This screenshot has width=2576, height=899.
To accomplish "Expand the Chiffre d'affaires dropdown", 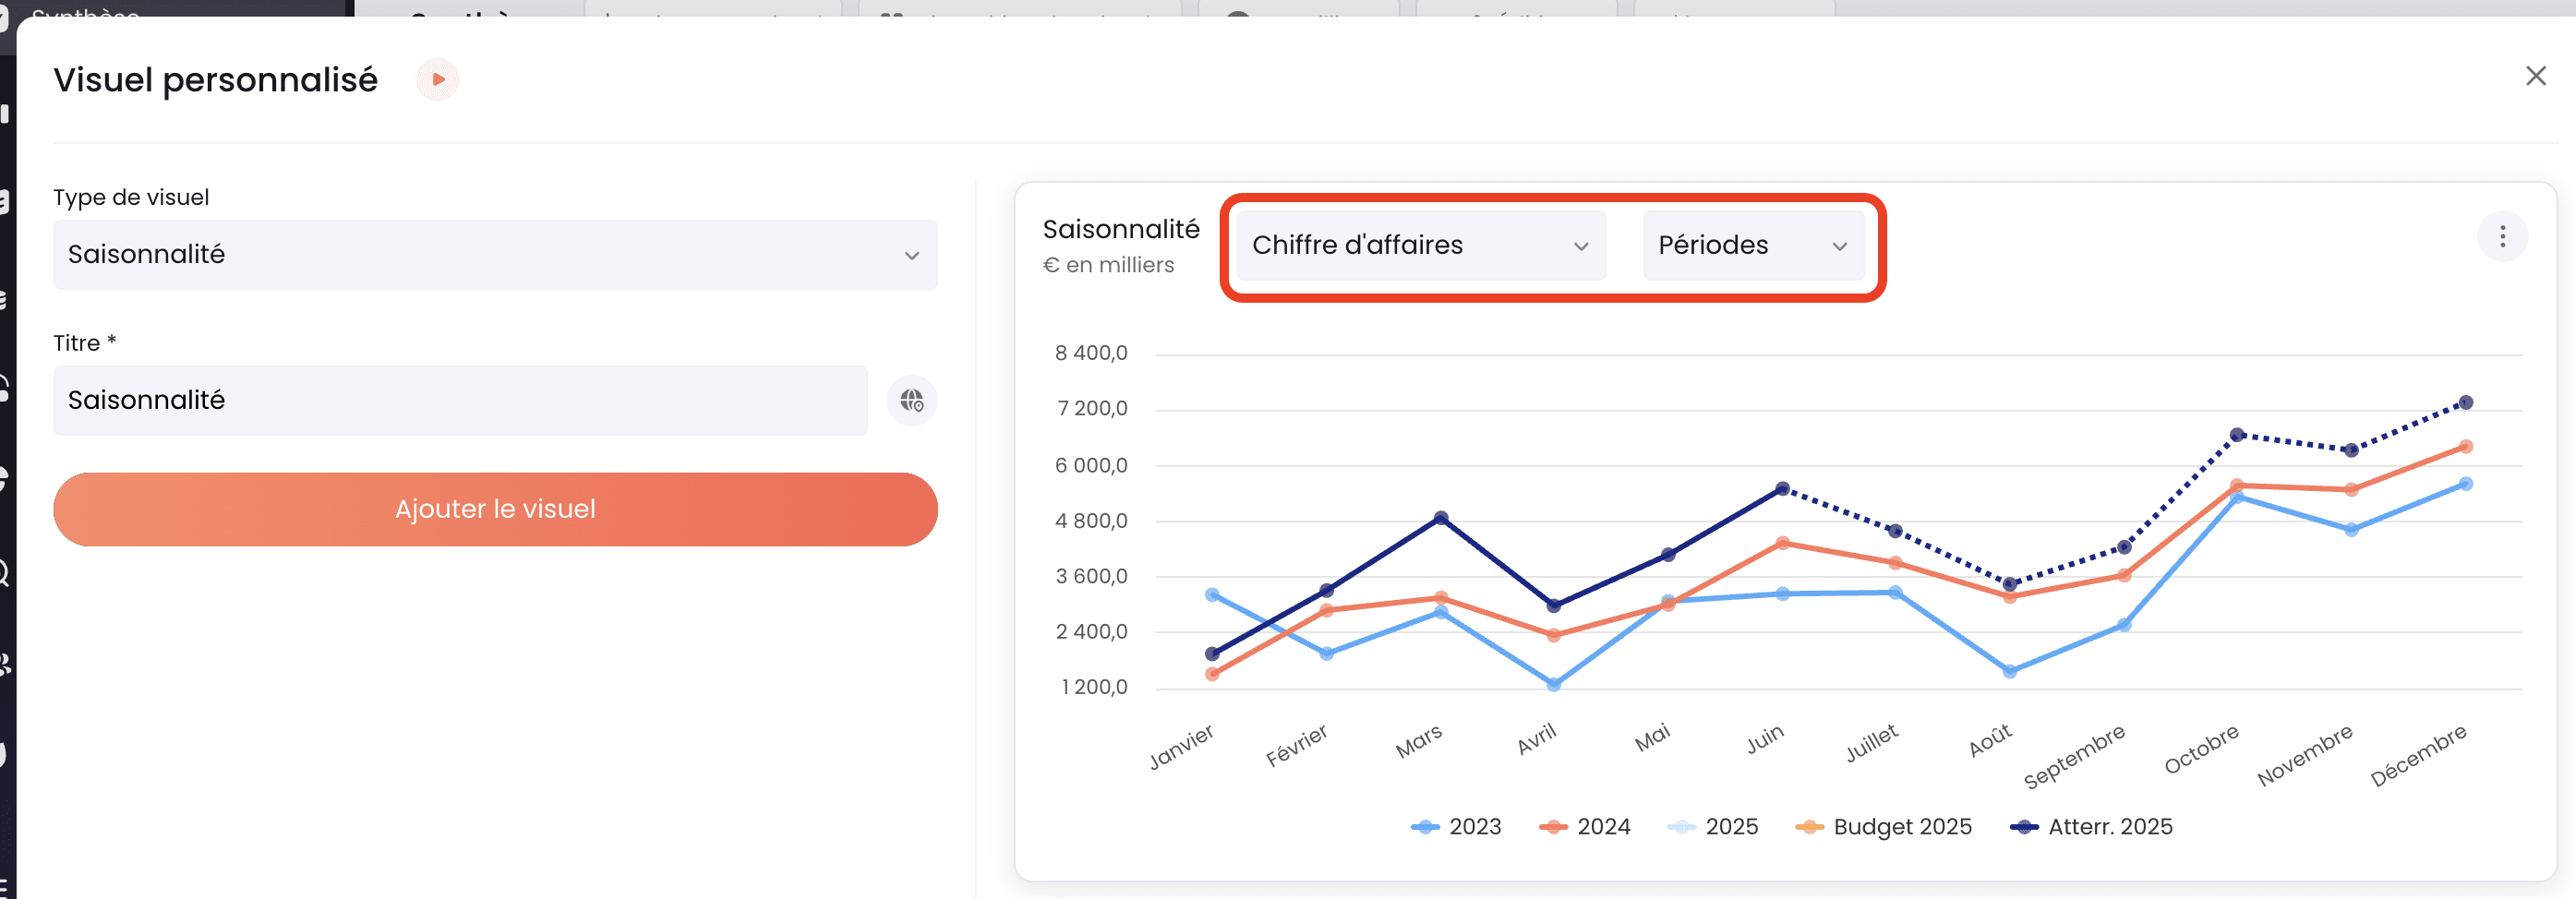I will click(1421, 245).
